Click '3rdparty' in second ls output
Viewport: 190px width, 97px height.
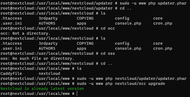[x=48, y=43]
